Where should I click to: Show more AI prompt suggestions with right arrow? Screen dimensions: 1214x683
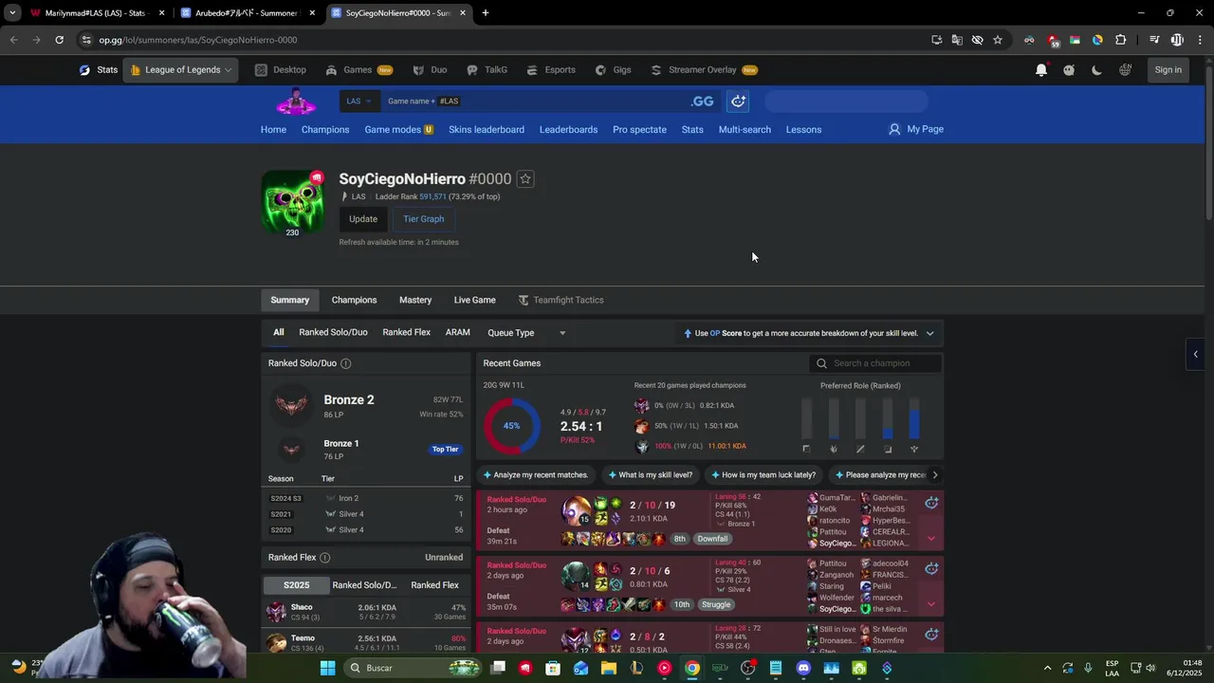pos(935,474)
